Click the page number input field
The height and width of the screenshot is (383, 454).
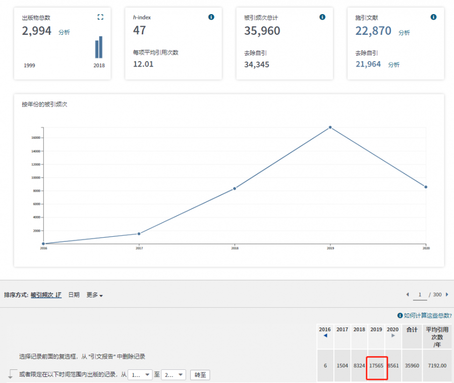[419, 295]
